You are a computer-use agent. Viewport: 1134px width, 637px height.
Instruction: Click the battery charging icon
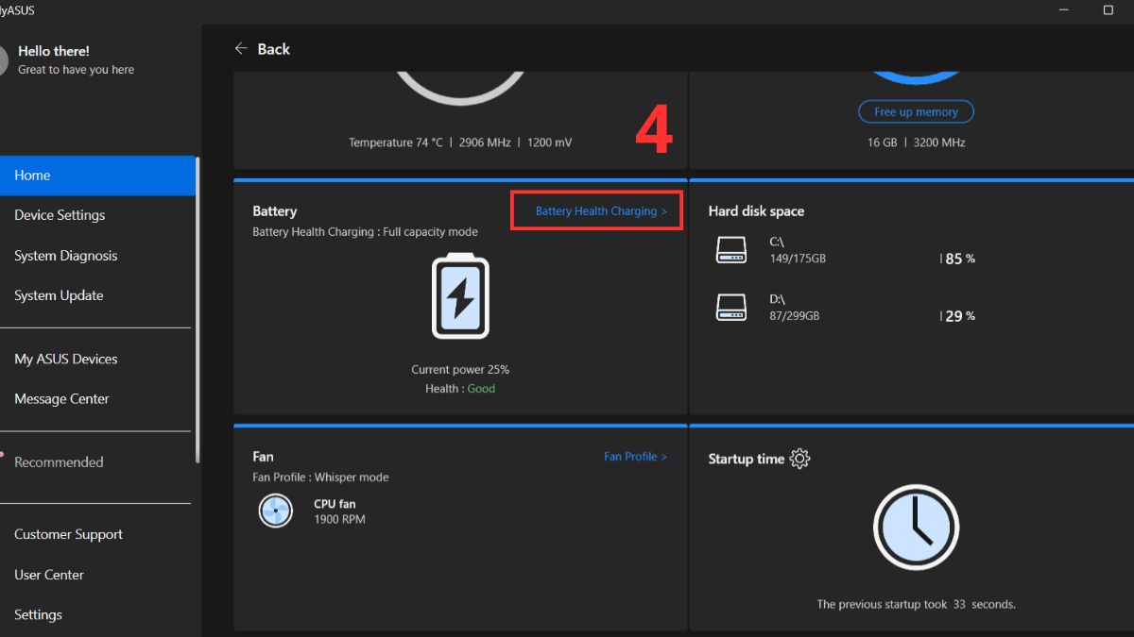[x=460, y=296]
